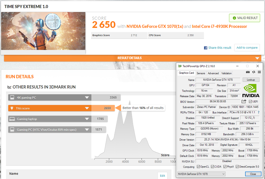The height and width of the screenshot is (179, 265).
Task: Toggle the PhysX checkbox
Action: coord(225,167)
